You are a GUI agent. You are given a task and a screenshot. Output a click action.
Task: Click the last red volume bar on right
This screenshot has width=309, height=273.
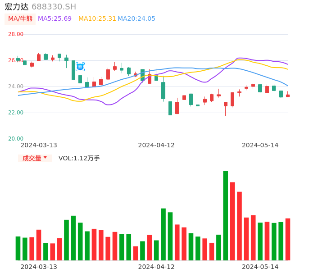coord(288,239)
